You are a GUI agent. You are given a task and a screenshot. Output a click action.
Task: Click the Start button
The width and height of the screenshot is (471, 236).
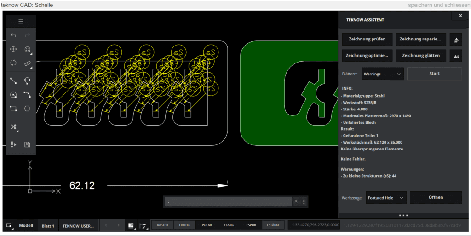(x=434, y=74)
